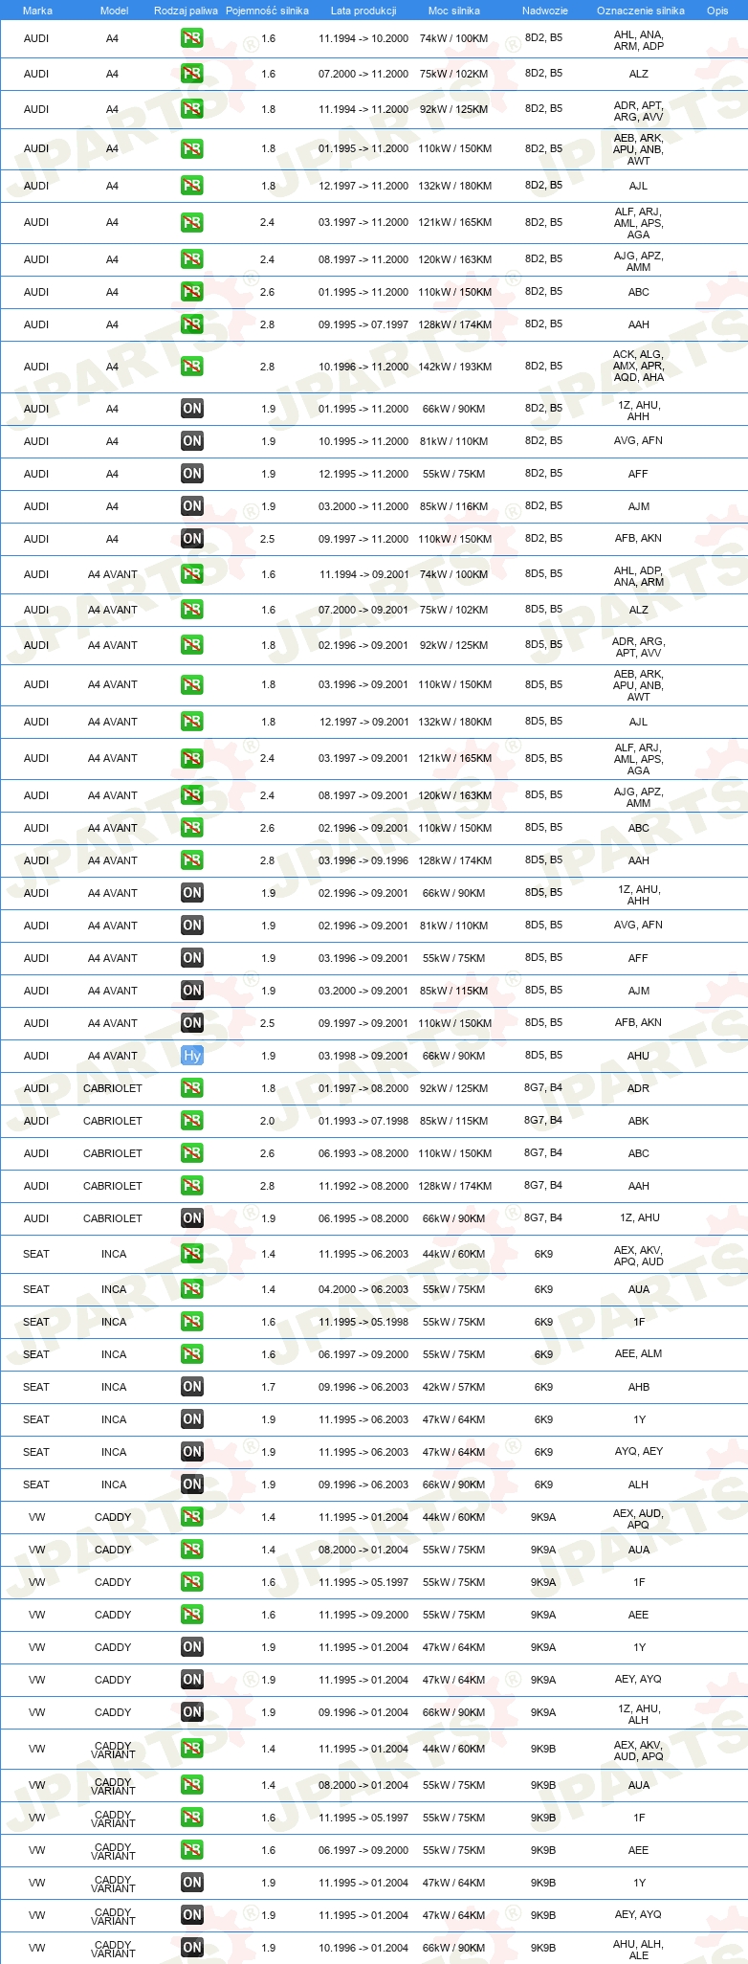The width and height of the screenshot is (748, 1964).
Task: Click production years 03.1996 -> 09.1996
Action: [x=363, y=860]
